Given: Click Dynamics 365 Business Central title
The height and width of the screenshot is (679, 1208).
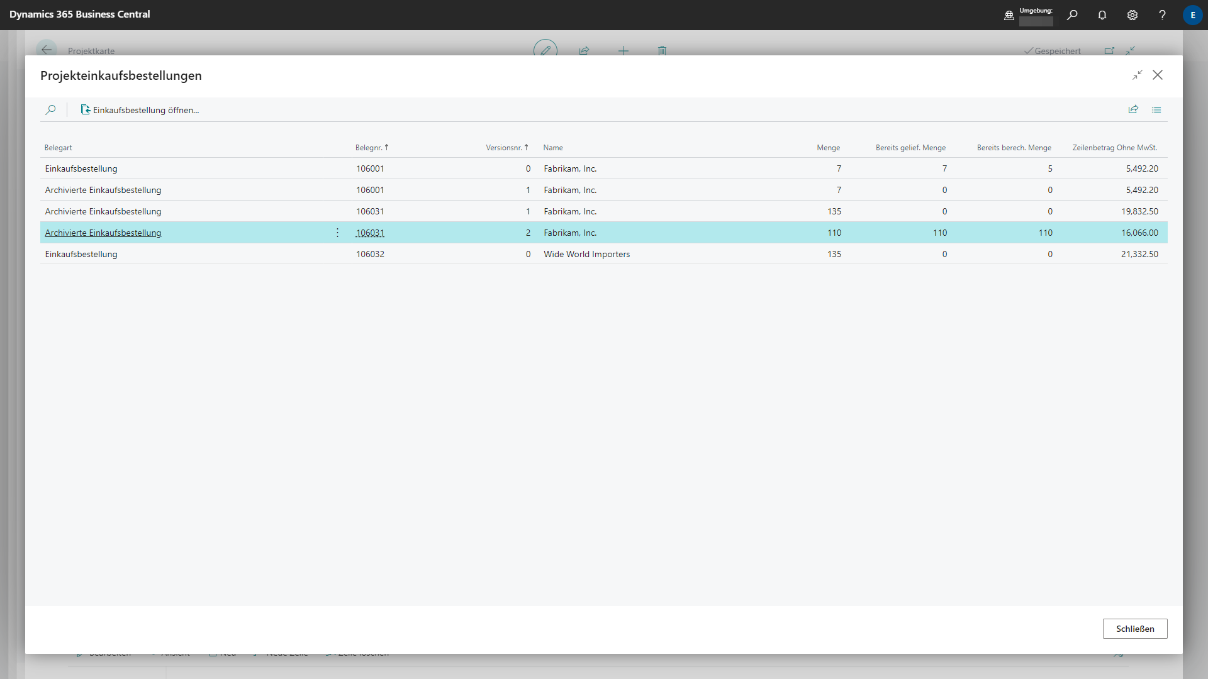Looking at the screenshot, I should tap(80, 14).
